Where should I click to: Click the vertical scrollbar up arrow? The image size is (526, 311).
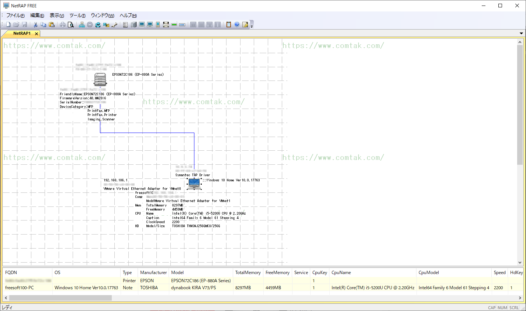[x=520, y=42]
